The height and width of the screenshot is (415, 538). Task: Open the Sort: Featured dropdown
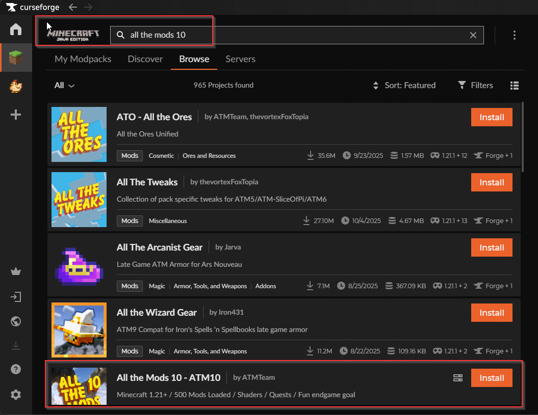[404, 86]
